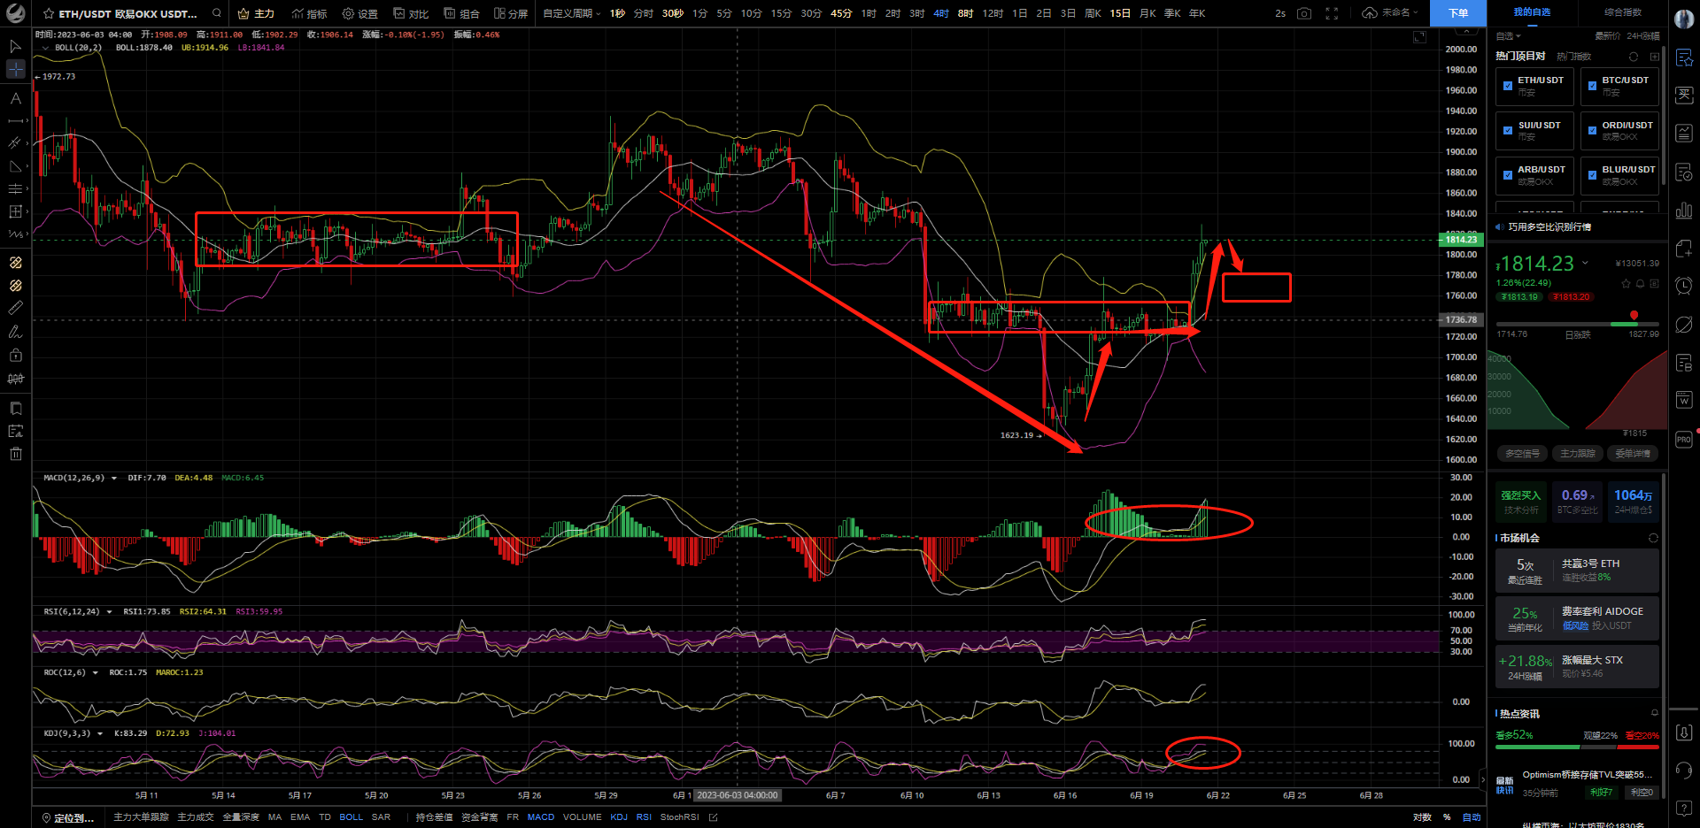Select the text annotation tool
The height and width of the screenshot is (828, 1700).
click(15, 98)
